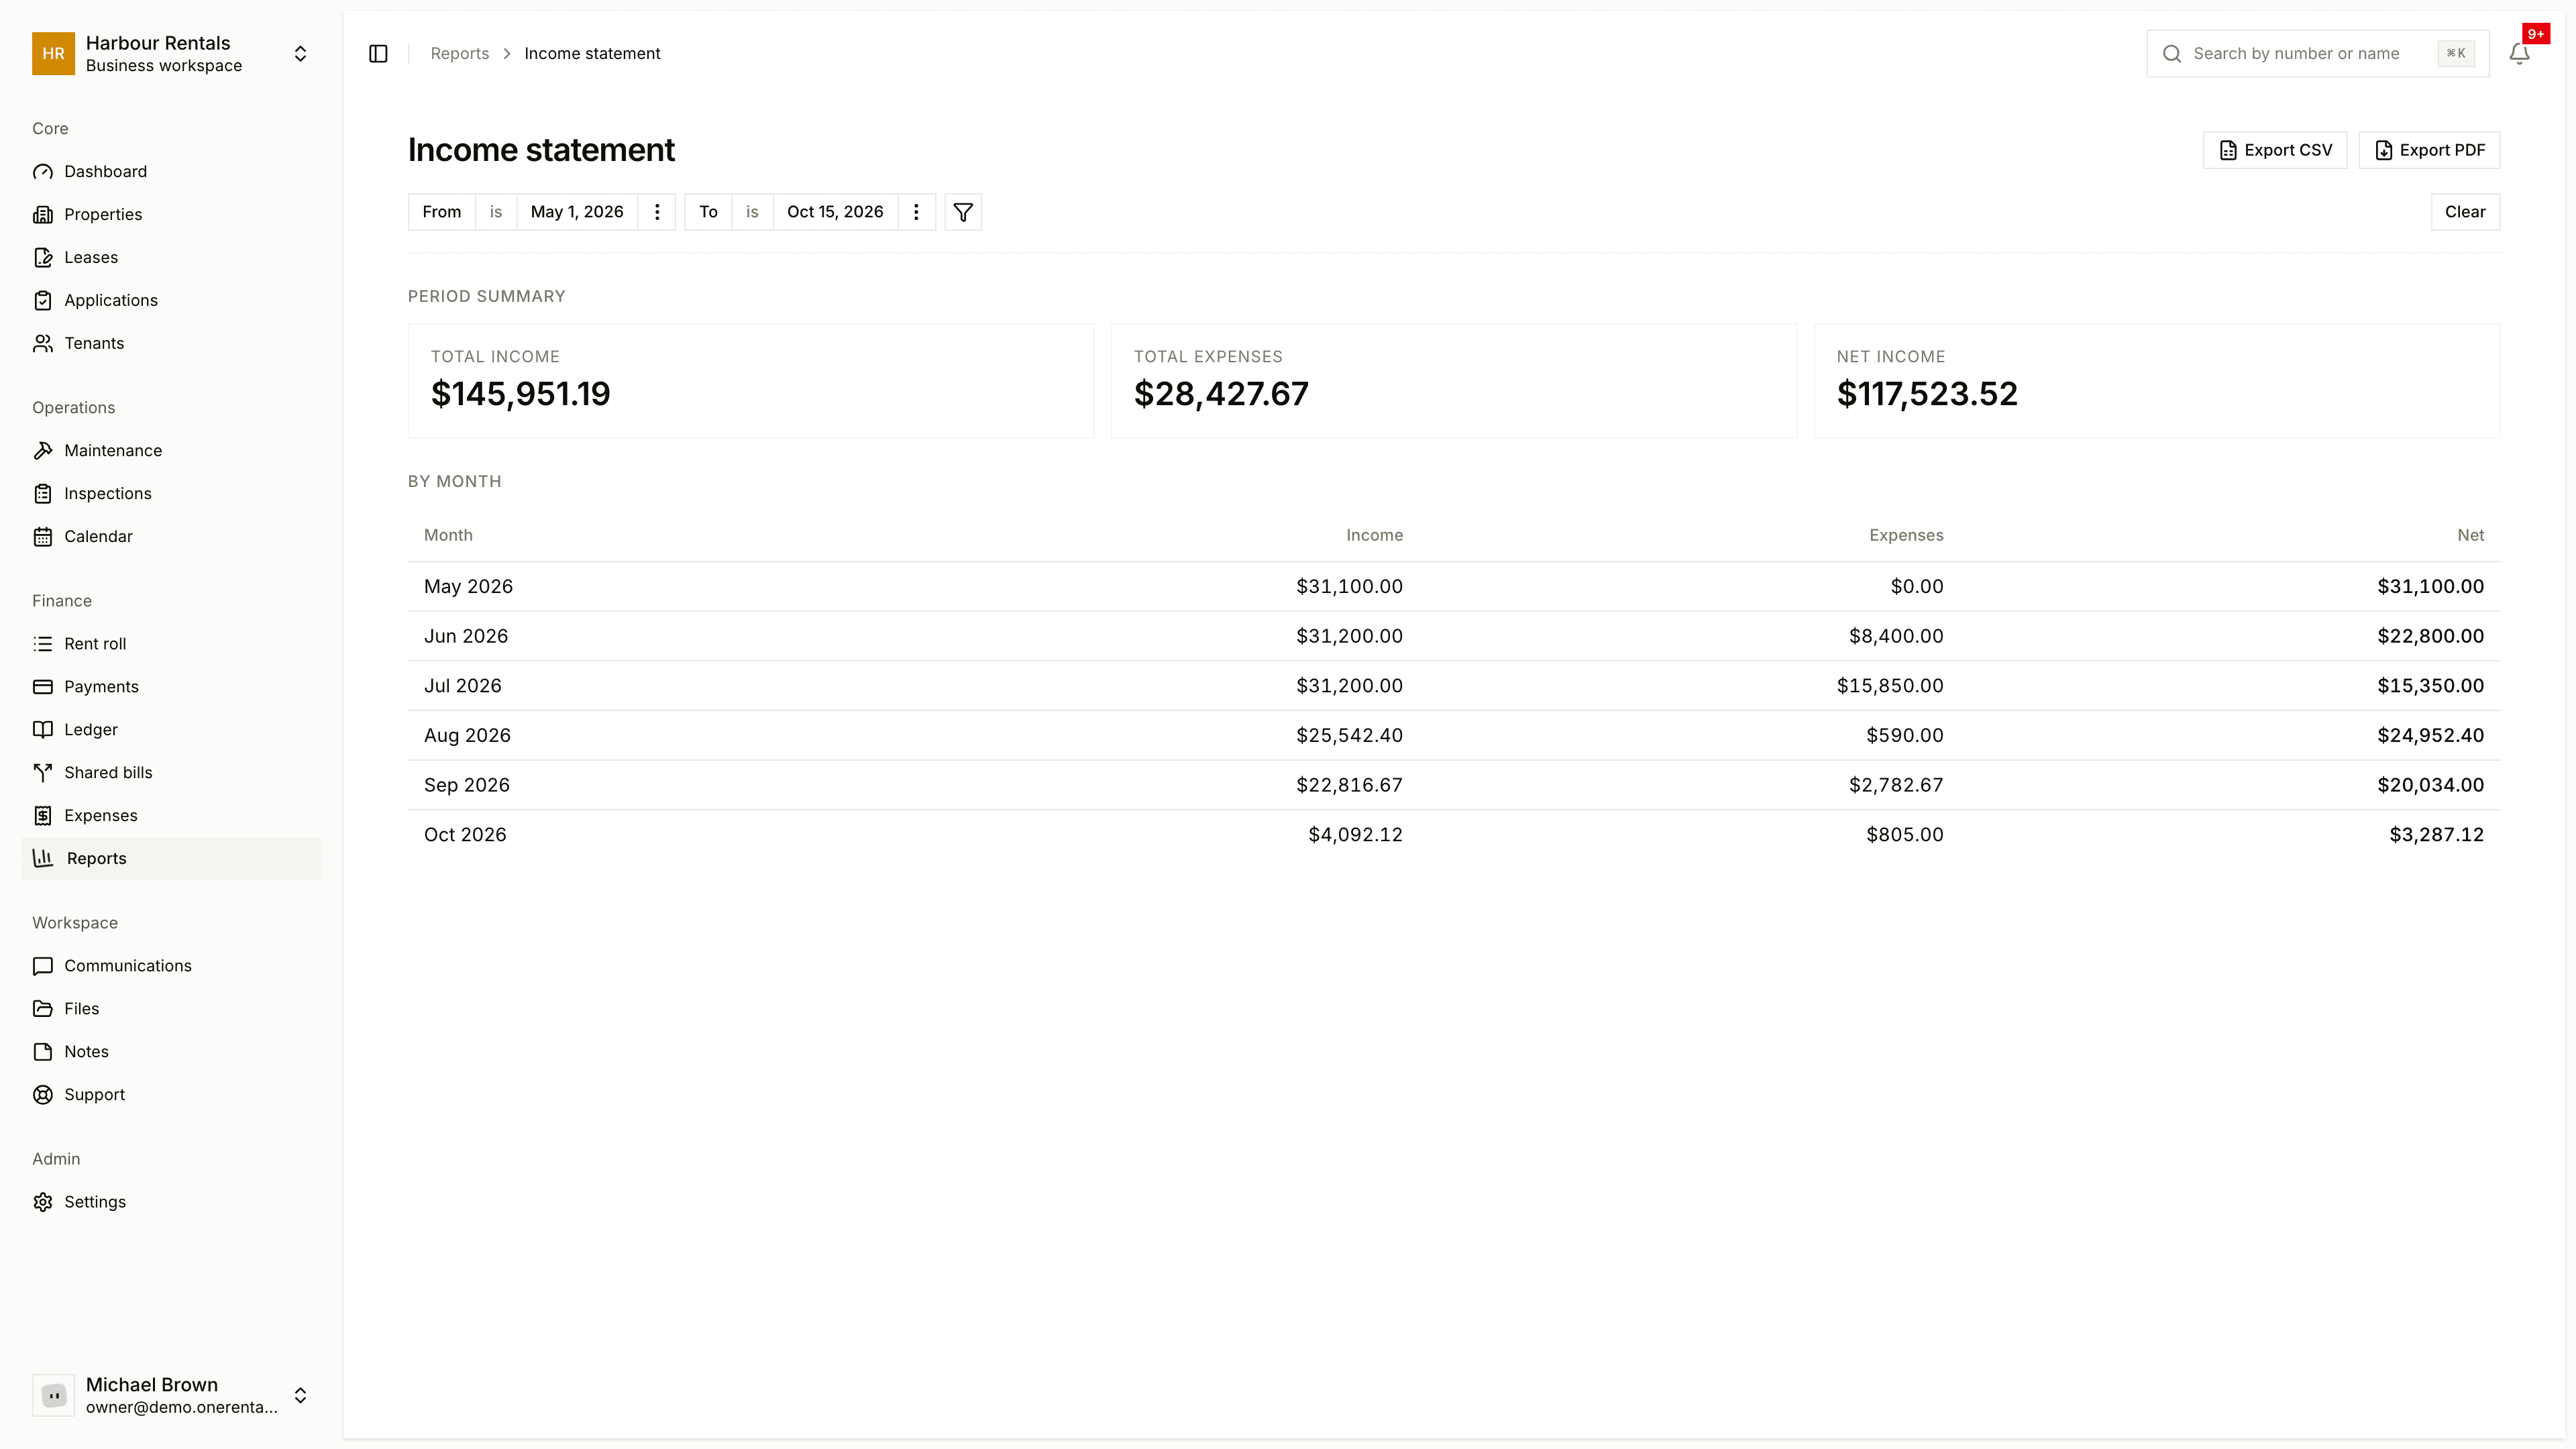Screen dimensions: 2576x1449
Task: Open the From filter options menu
Action: pyautogui.click(x=657, y=212)
